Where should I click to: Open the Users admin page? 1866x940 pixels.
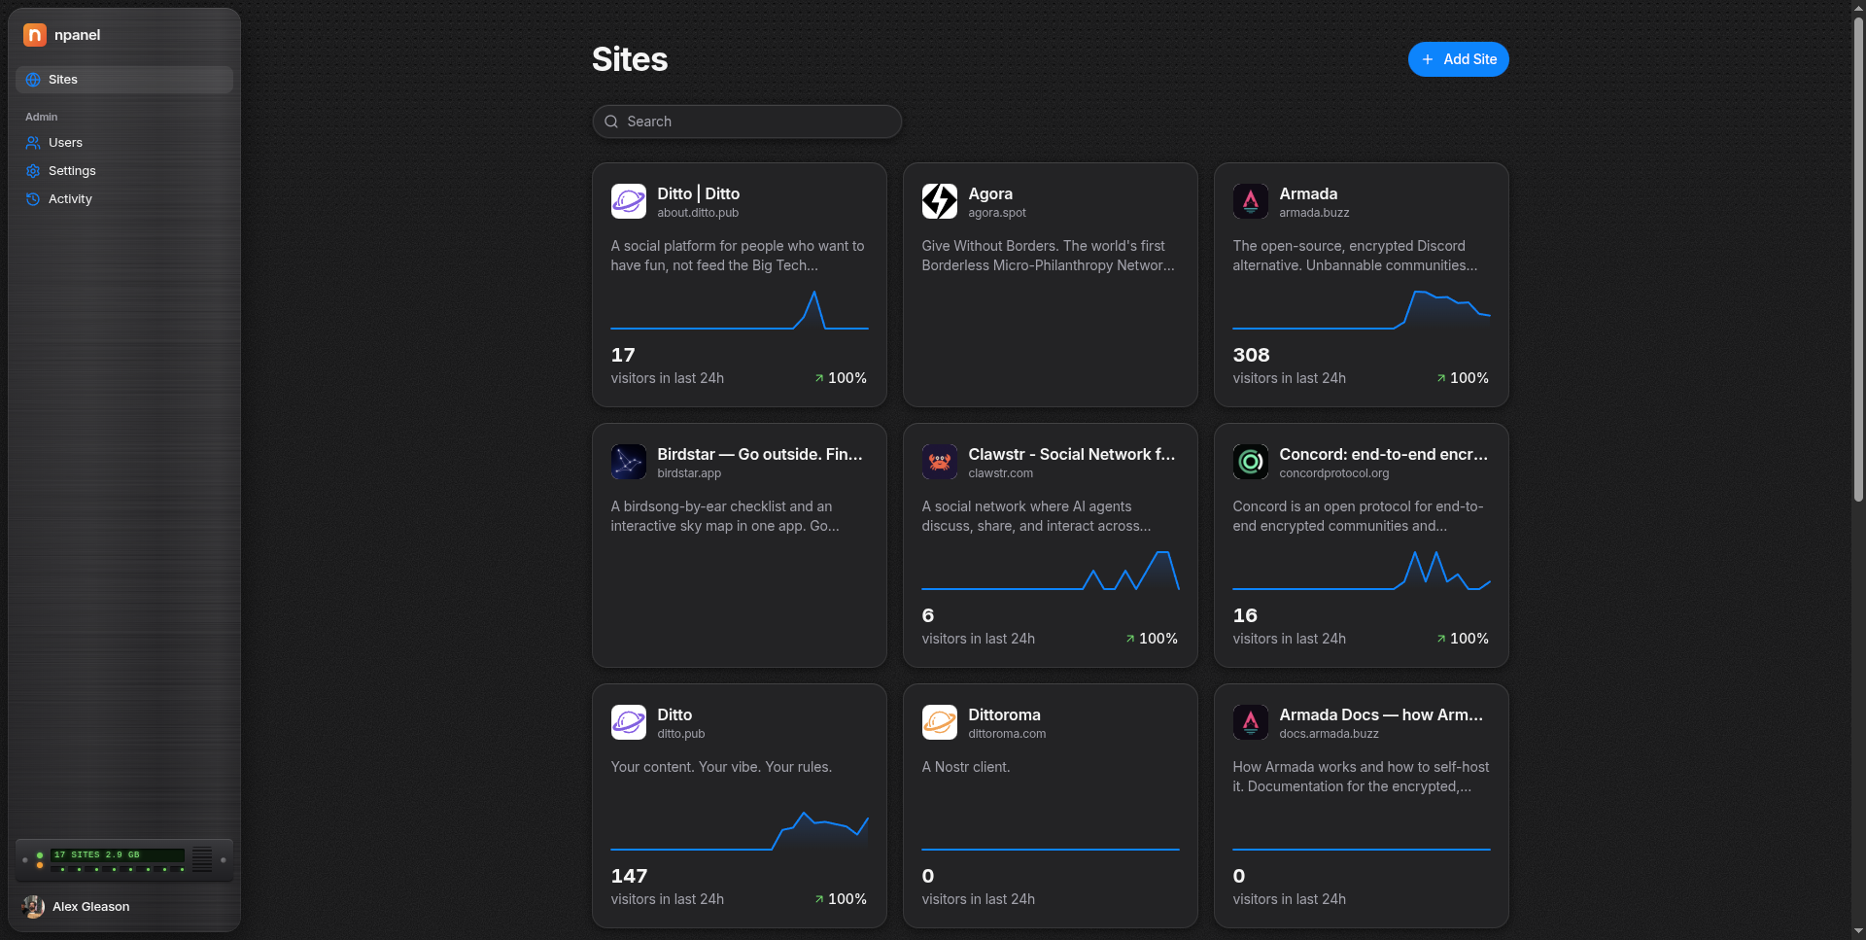[x=124, y=143]
